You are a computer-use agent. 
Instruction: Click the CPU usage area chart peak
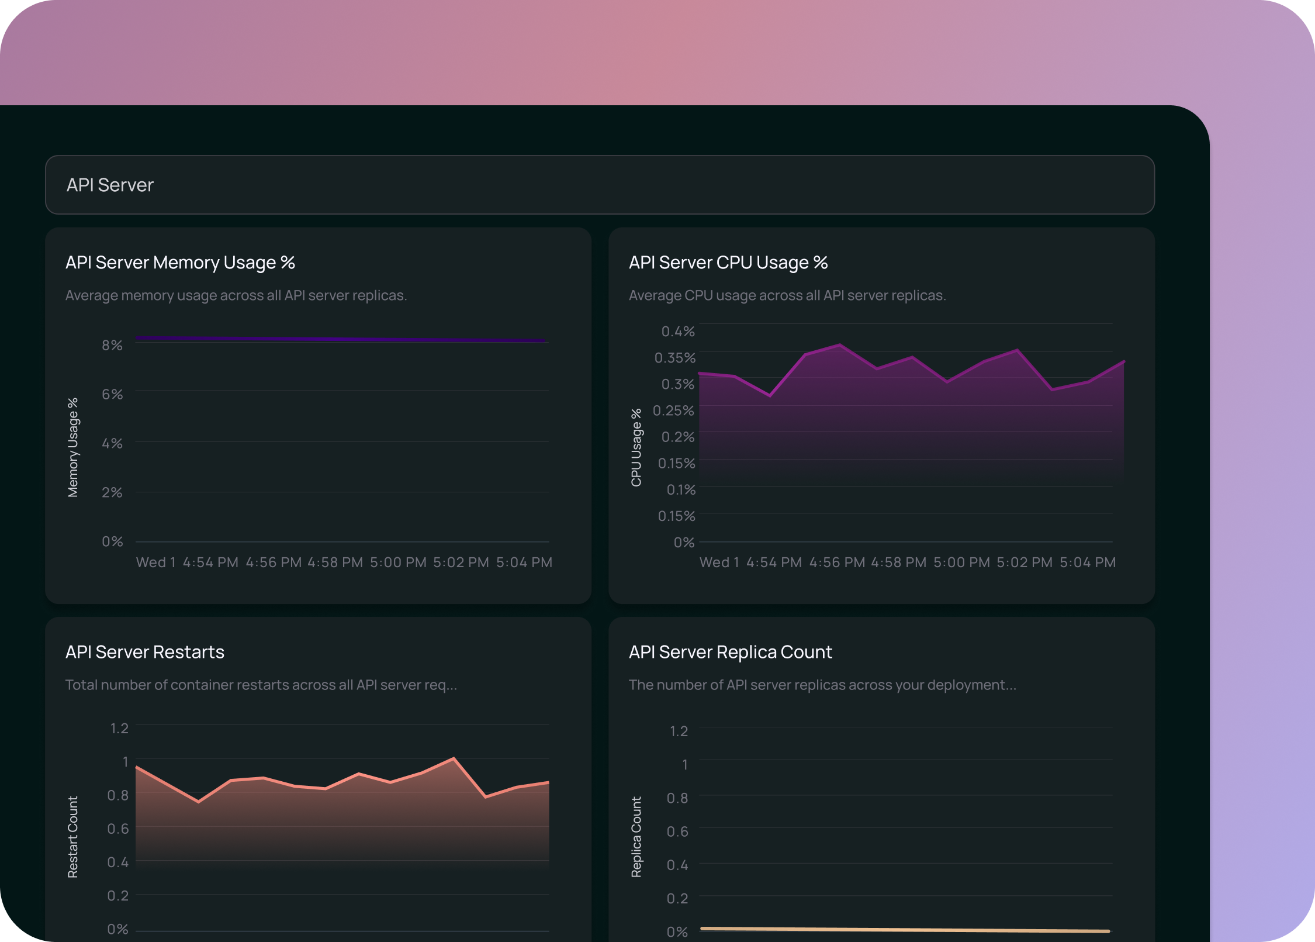(840, 346)
